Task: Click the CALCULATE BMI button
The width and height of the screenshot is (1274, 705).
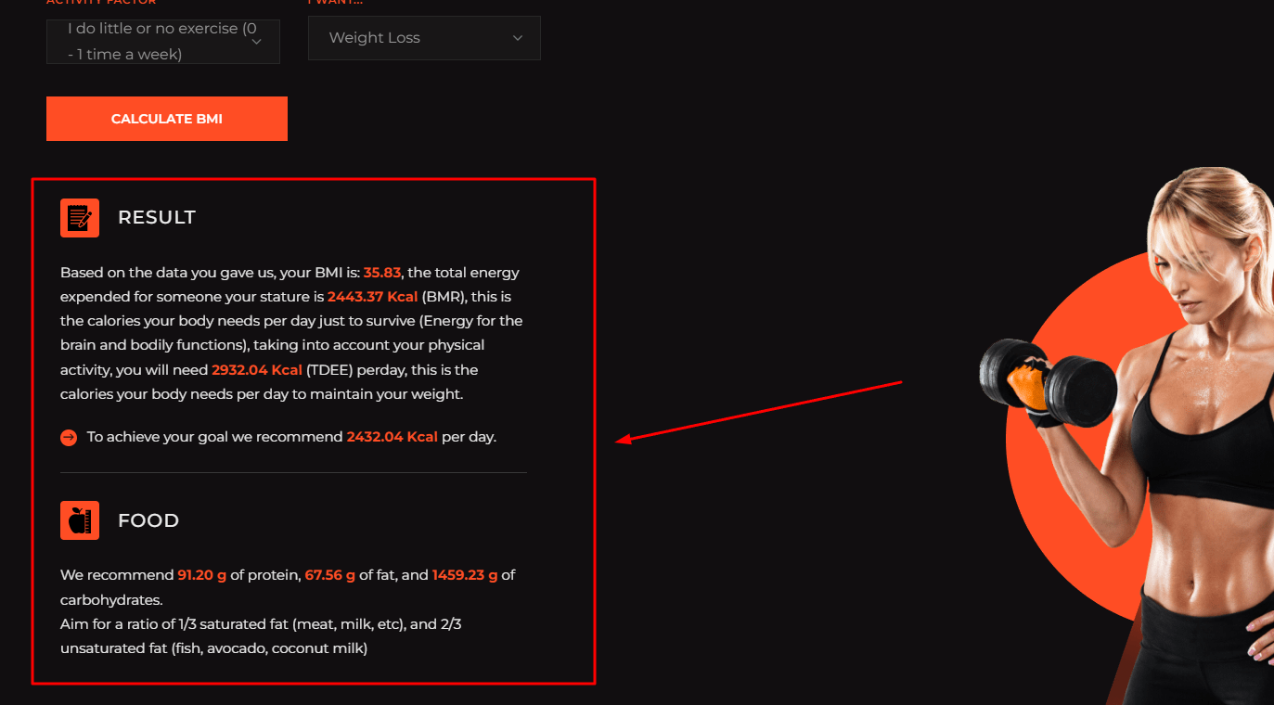Action: 167,119
